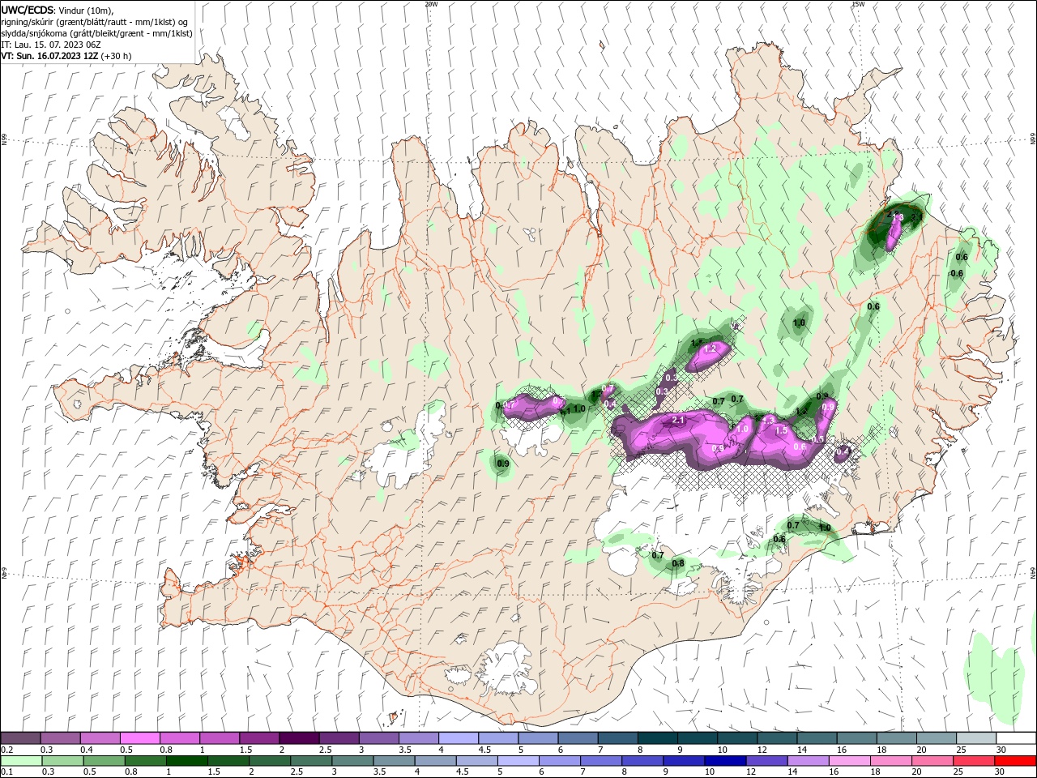
Task: Select the 'IT: Lau. 15. 07. 2023 06Z' line
Action: pos(52,45)
